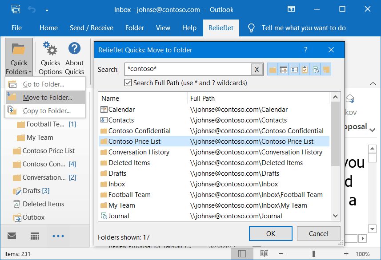This screenshot has height=260, width=381.
Task: Filter to show contacts folders
Action: (294, 69)
